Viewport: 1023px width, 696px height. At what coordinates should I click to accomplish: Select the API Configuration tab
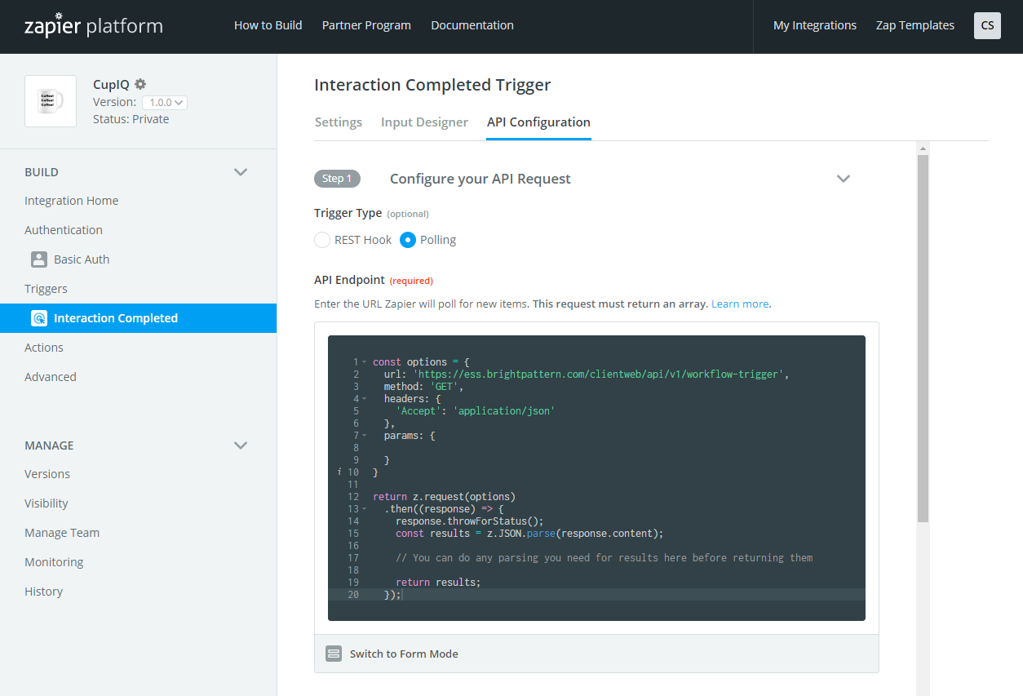click(x=538, y=122)
